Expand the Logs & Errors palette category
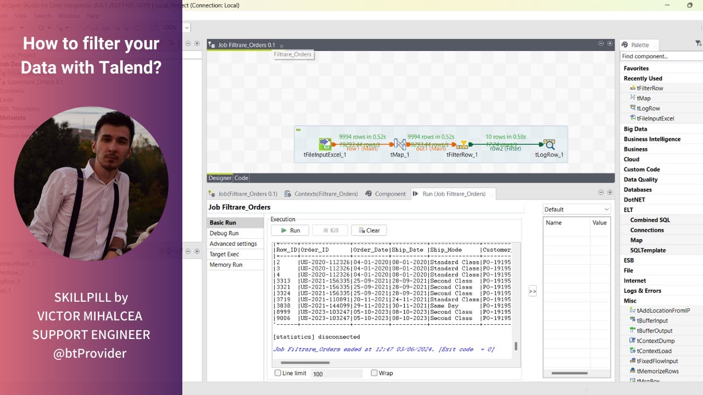The height and width of the screenshot is (395, 703). (x=642, y=291)
